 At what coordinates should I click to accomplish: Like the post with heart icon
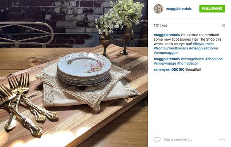[x=157, y=140]
